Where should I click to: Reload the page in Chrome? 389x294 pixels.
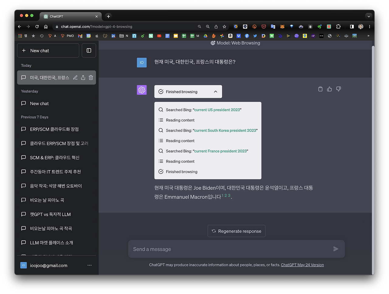(x=37, y=27)
